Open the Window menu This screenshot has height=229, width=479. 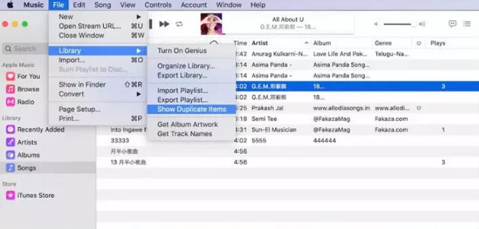[x=229, y=5]
